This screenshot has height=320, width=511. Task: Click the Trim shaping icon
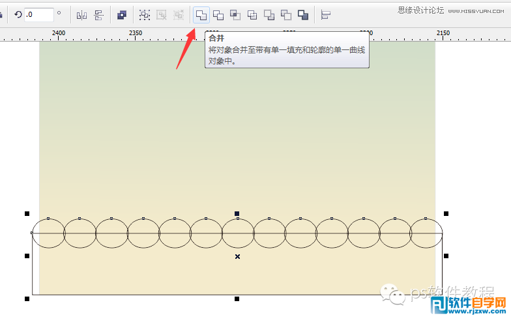pos(218,15)
